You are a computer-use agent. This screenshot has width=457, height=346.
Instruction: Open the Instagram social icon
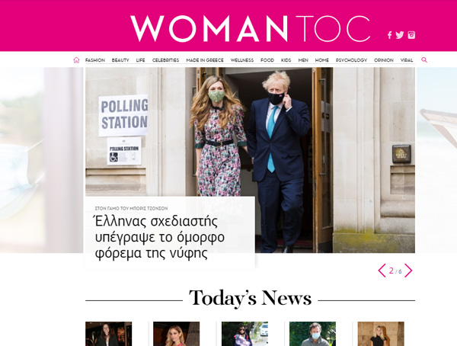point(411,35)
